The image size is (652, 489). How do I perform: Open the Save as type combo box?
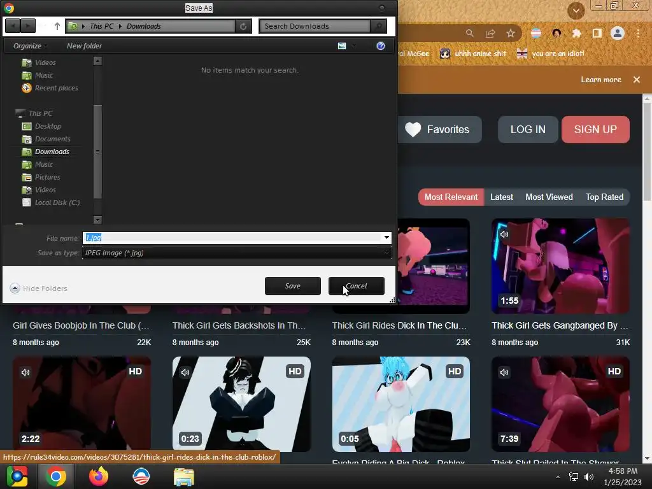[x=237, y=253]
